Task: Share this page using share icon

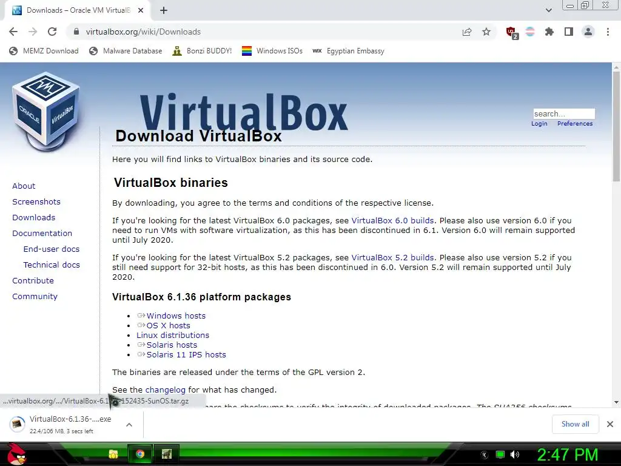Action: point(467,32)
